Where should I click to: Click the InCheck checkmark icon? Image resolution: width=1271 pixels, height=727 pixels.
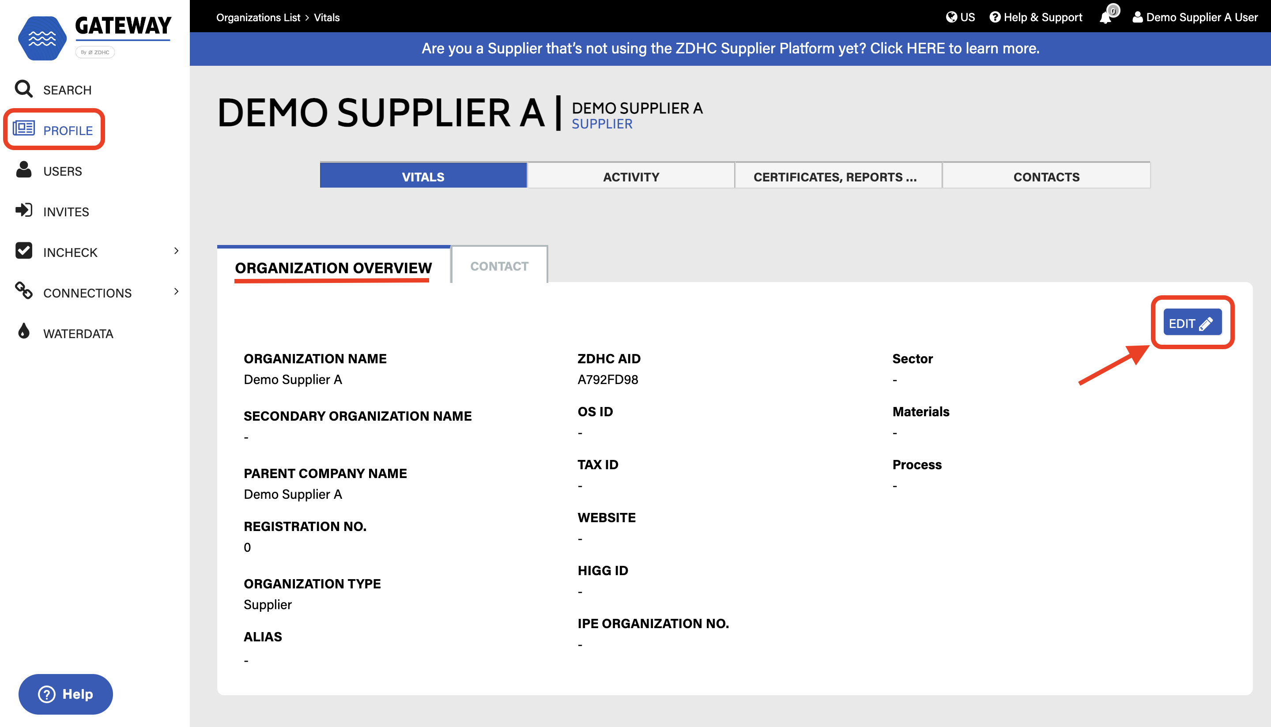coord(23,251)
